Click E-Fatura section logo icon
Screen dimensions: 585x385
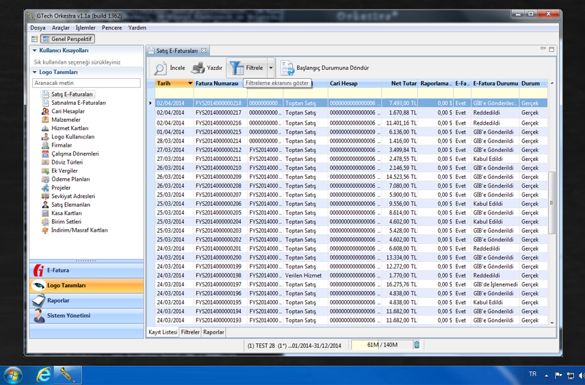[x=38, y=271]
